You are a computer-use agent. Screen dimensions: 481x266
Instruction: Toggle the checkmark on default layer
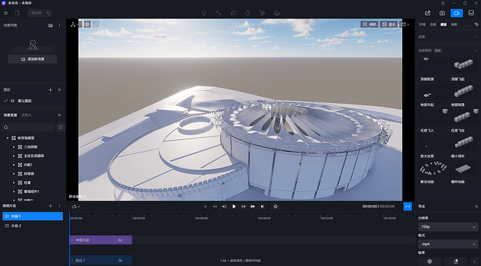click(x=6, y=101)
